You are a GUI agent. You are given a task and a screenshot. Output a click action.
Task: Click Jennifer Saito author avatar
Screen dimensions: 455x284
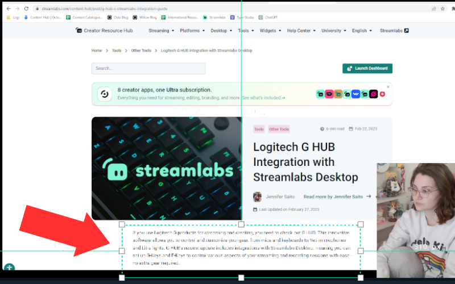[x=258, y=197]
